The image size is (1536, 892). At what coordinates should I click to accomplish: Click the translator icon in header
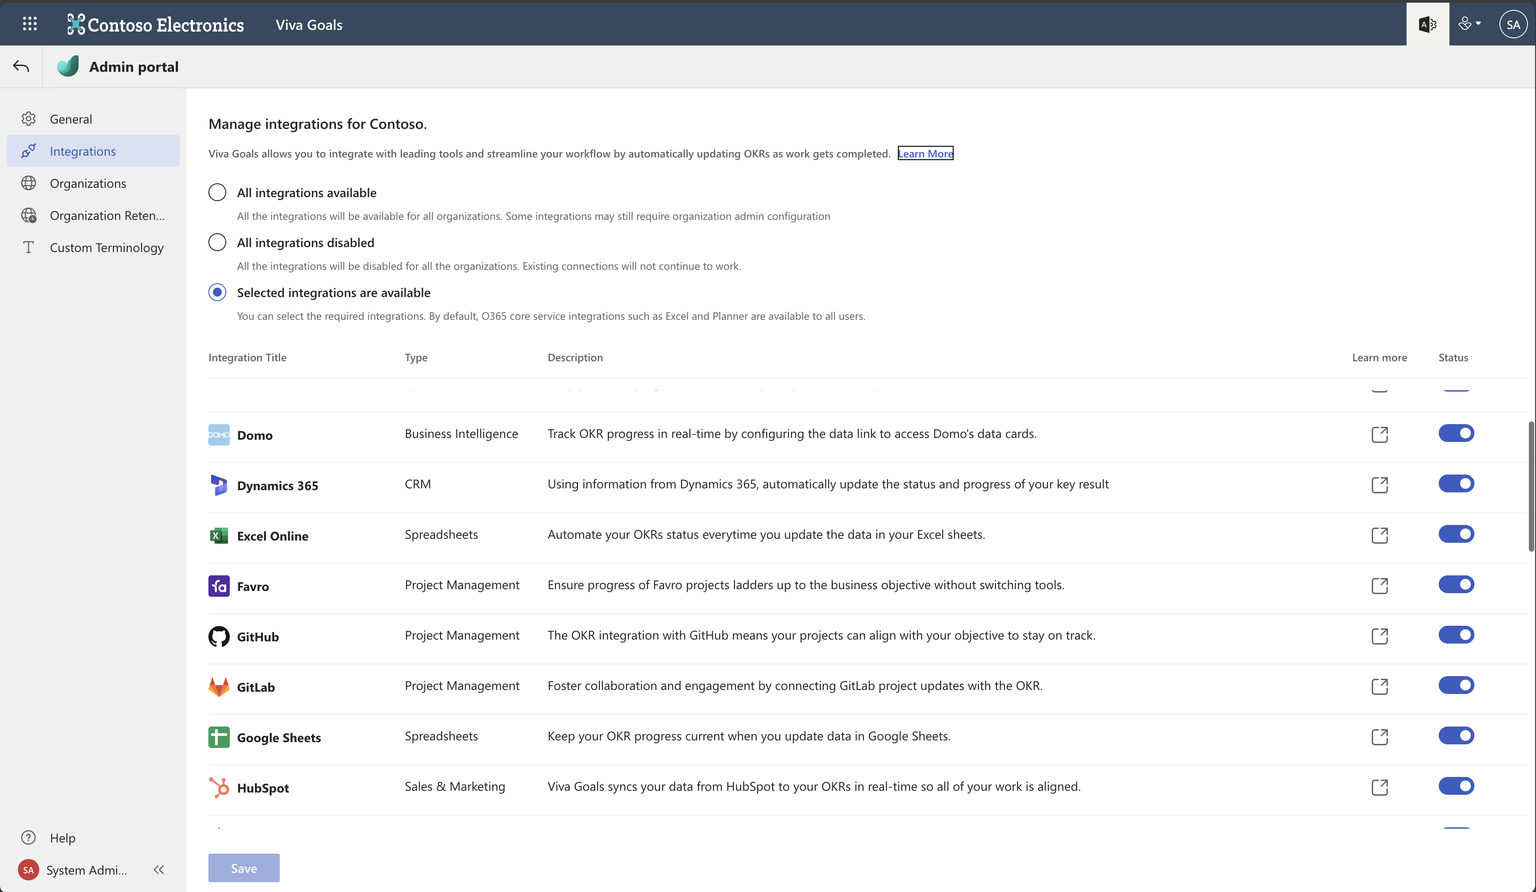click(1428, 25)
